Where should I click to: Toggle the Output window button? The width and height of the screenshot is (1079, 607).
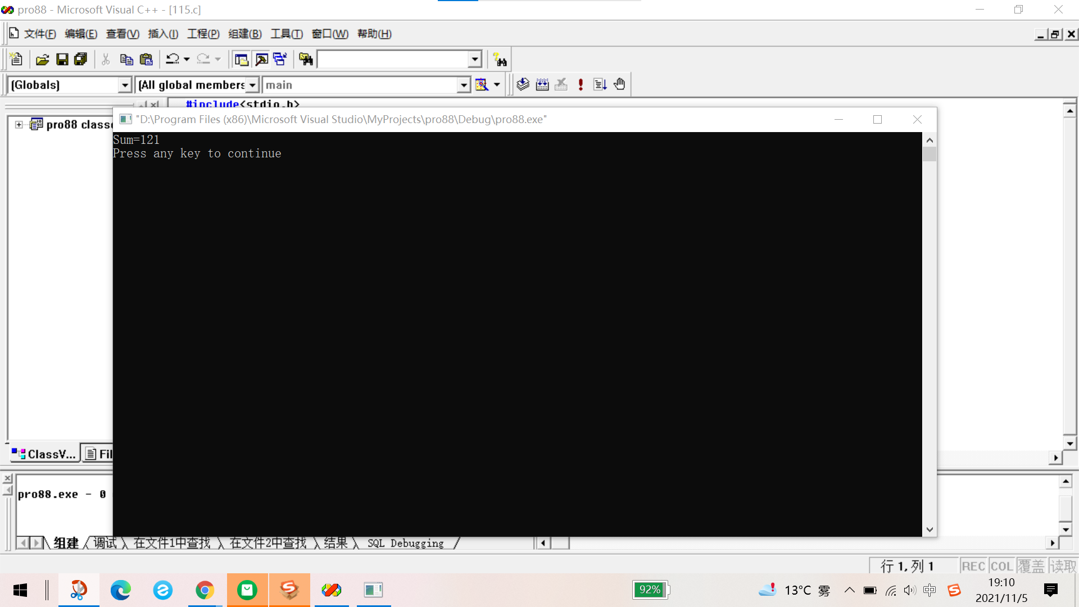tap(261, 59)
